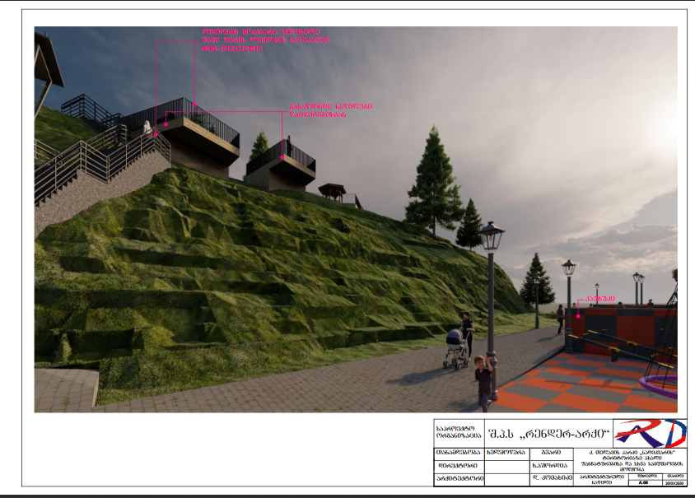Image resolution: width=695 pixels, height=498 pixels.
Task: Click the running child in the foreground
Action: [x=483, y=381]
